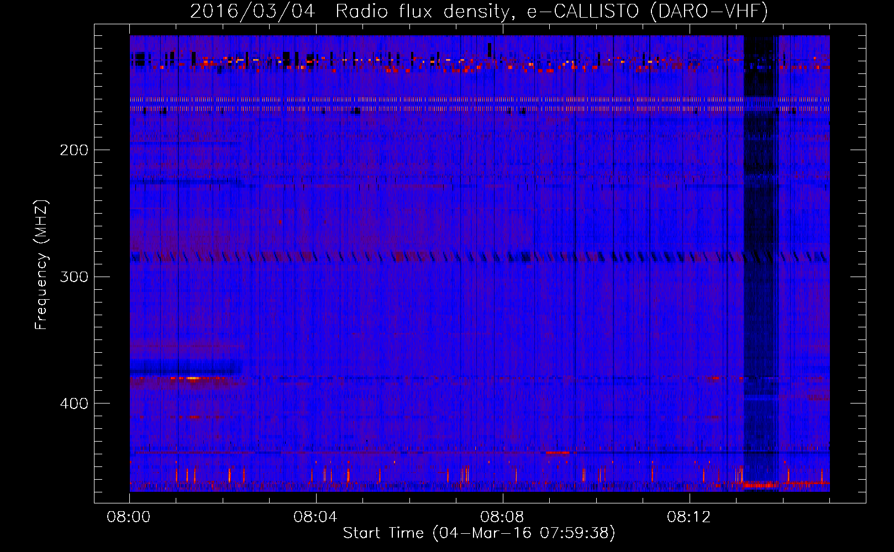Image resolution: width=894 pixels, height=552 pixels.
Task: Click the plot title 'Radio flux density, e-CALLISTO (DARO-VHF)'
Action: [551, 11]
